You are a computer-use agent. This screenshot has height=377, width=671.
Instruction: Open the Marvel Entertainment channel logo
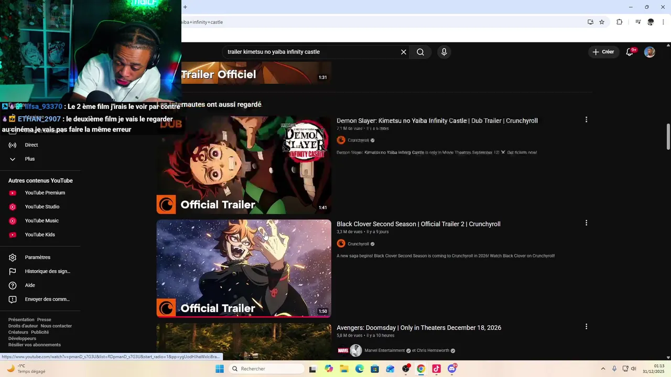point(343,350)
